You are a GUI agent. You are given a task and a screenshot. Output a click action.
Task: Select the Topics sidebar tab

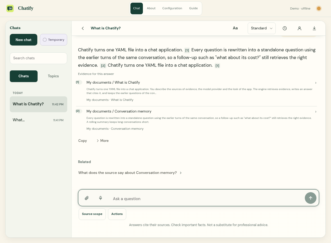[53, 76]
